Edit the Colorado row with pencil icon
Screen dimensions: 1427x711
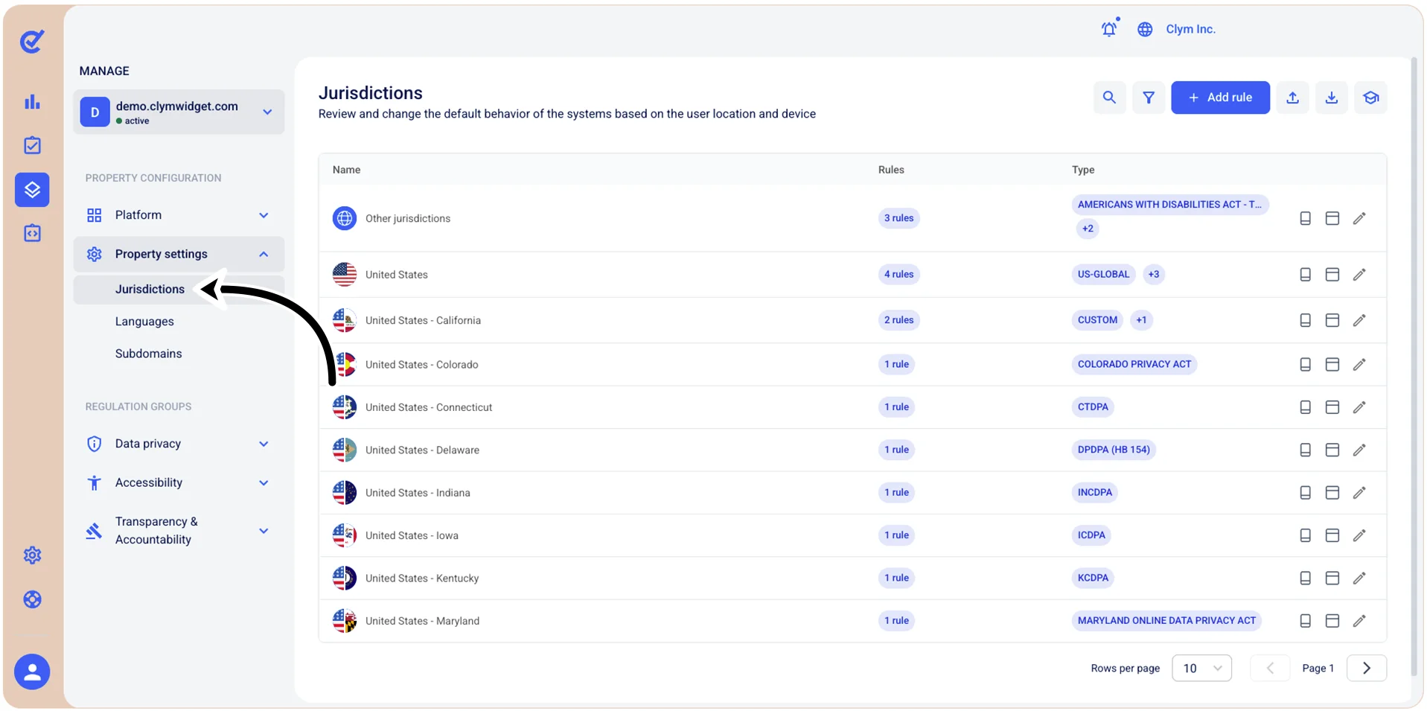[1359, 364]
